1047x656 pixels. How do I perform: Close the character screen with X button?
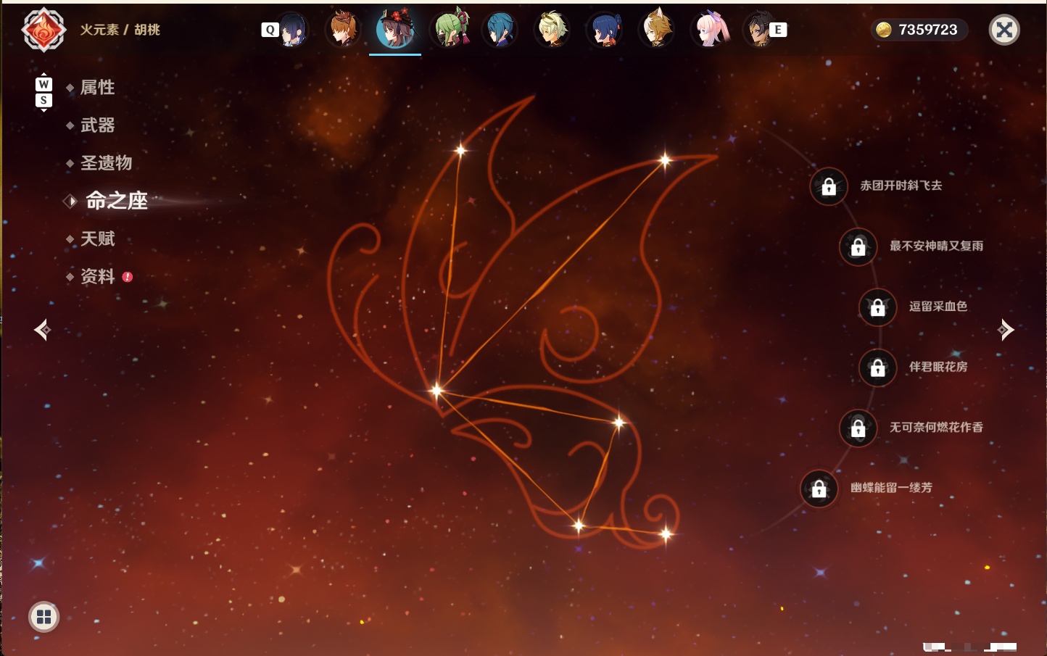pos(1004,30)
